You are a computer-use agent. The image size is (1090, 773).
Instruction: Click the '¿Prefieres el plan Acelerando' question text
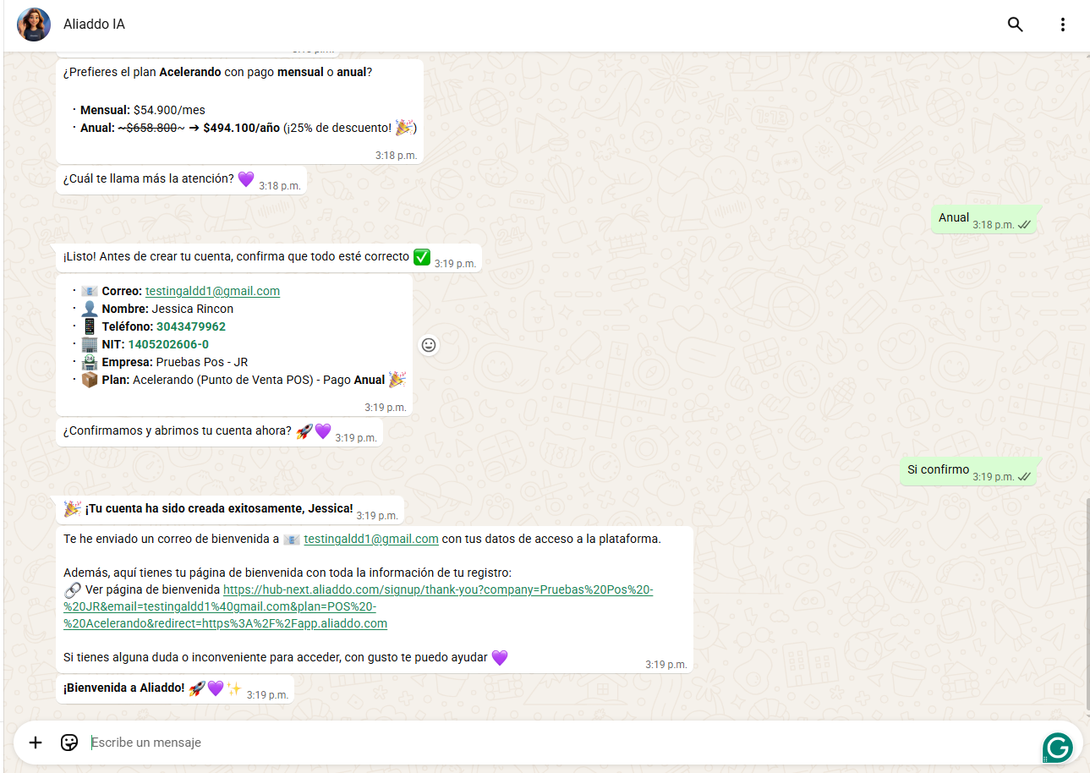[218, 72]
